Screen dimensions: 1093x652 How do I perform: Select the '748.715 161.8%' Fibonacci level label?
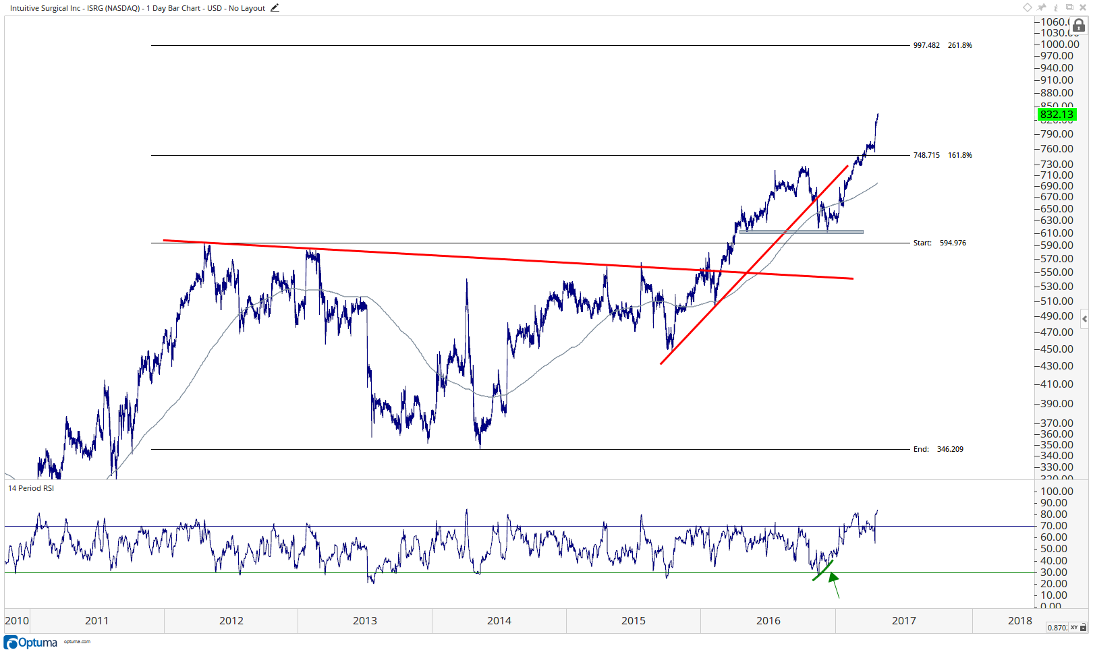[943, 155]
